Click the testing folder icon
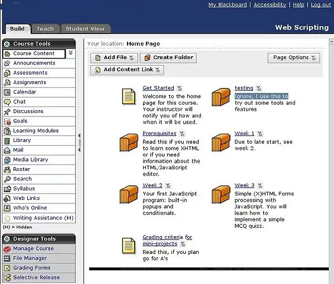This screenshot has width=334, height=284. (221, 96)
